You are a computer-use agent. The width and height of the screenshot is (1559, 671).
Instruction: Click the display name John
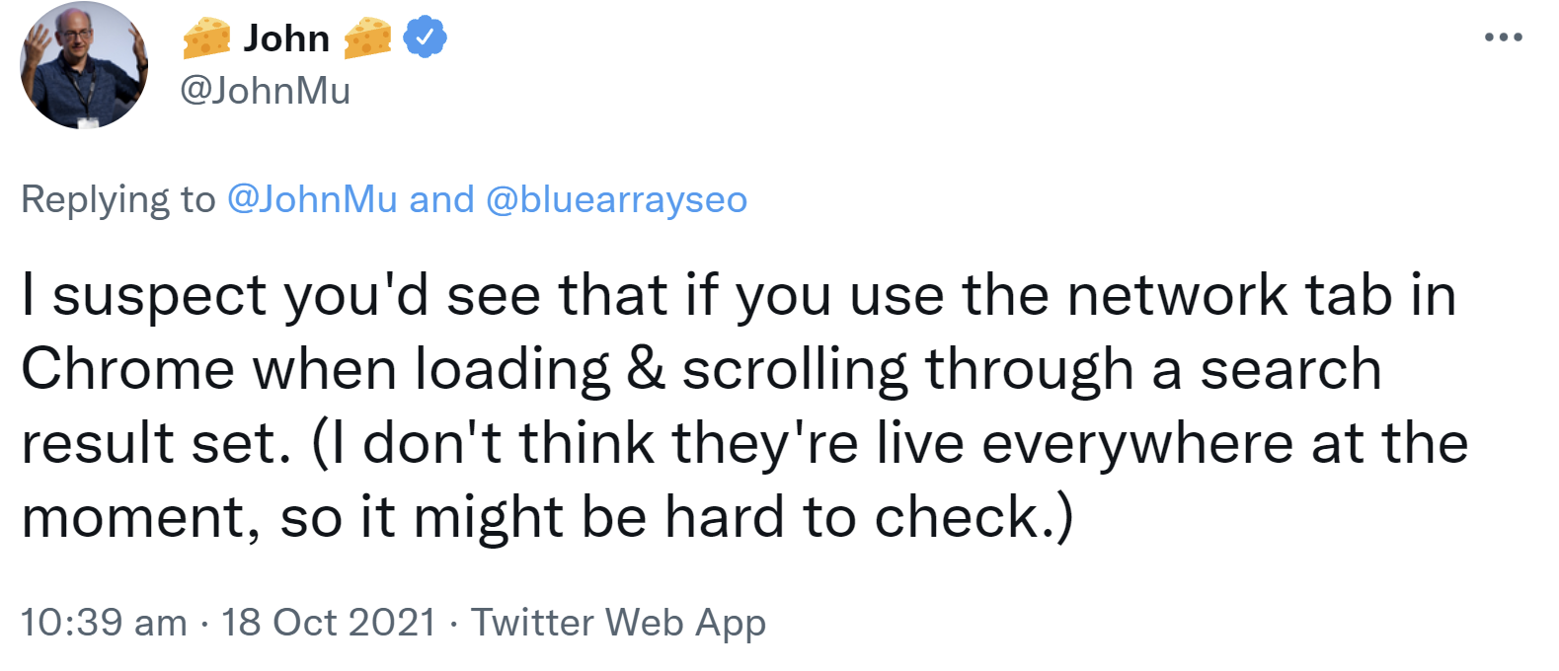(x=286, y=38)
